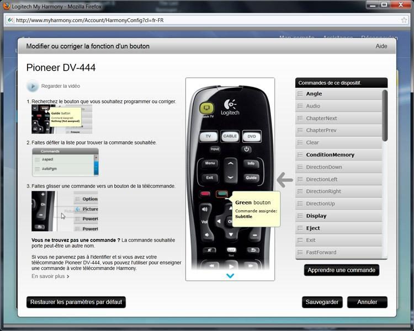Select the TV device button on the remote
This screenshot has width=414, height=331.
[208, 136]
